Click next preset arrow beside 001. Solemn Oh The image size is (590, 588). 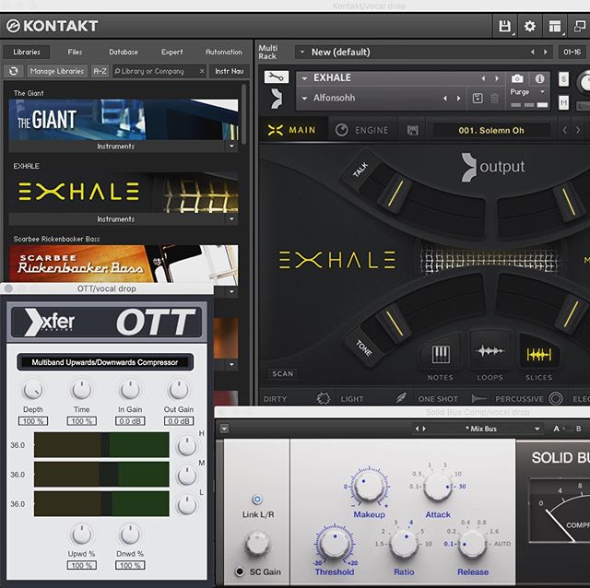click(x=578, y=131)
